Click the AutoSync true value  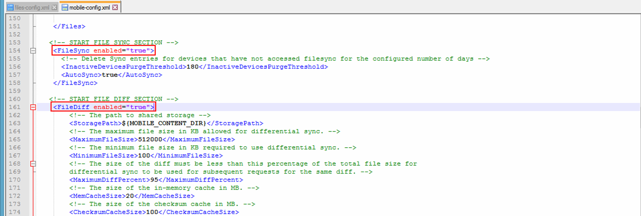point(110,75)
